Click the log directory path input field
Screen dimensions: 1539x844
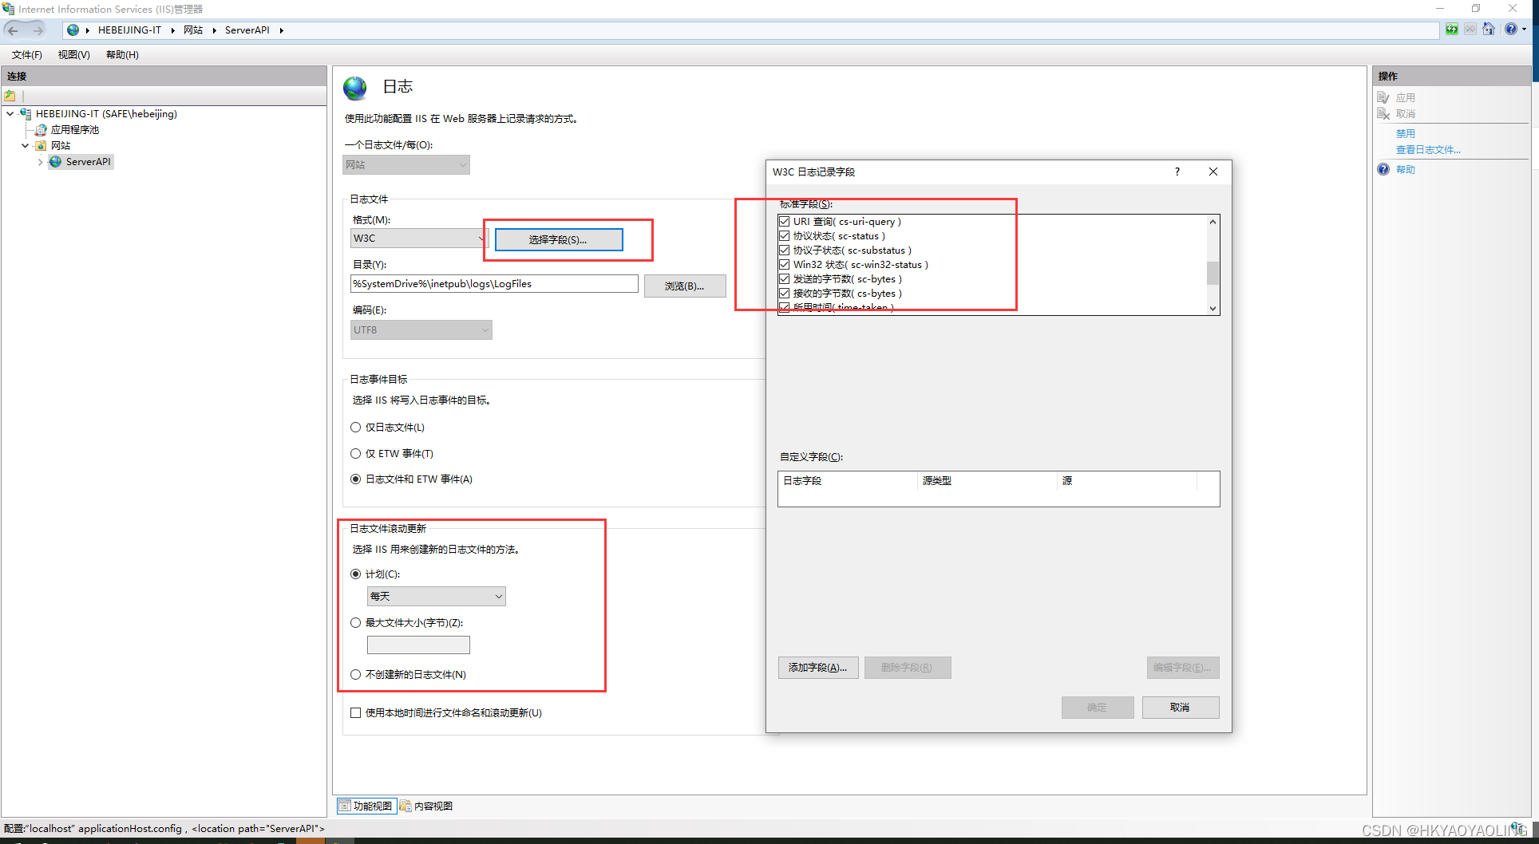coord(494,284)
